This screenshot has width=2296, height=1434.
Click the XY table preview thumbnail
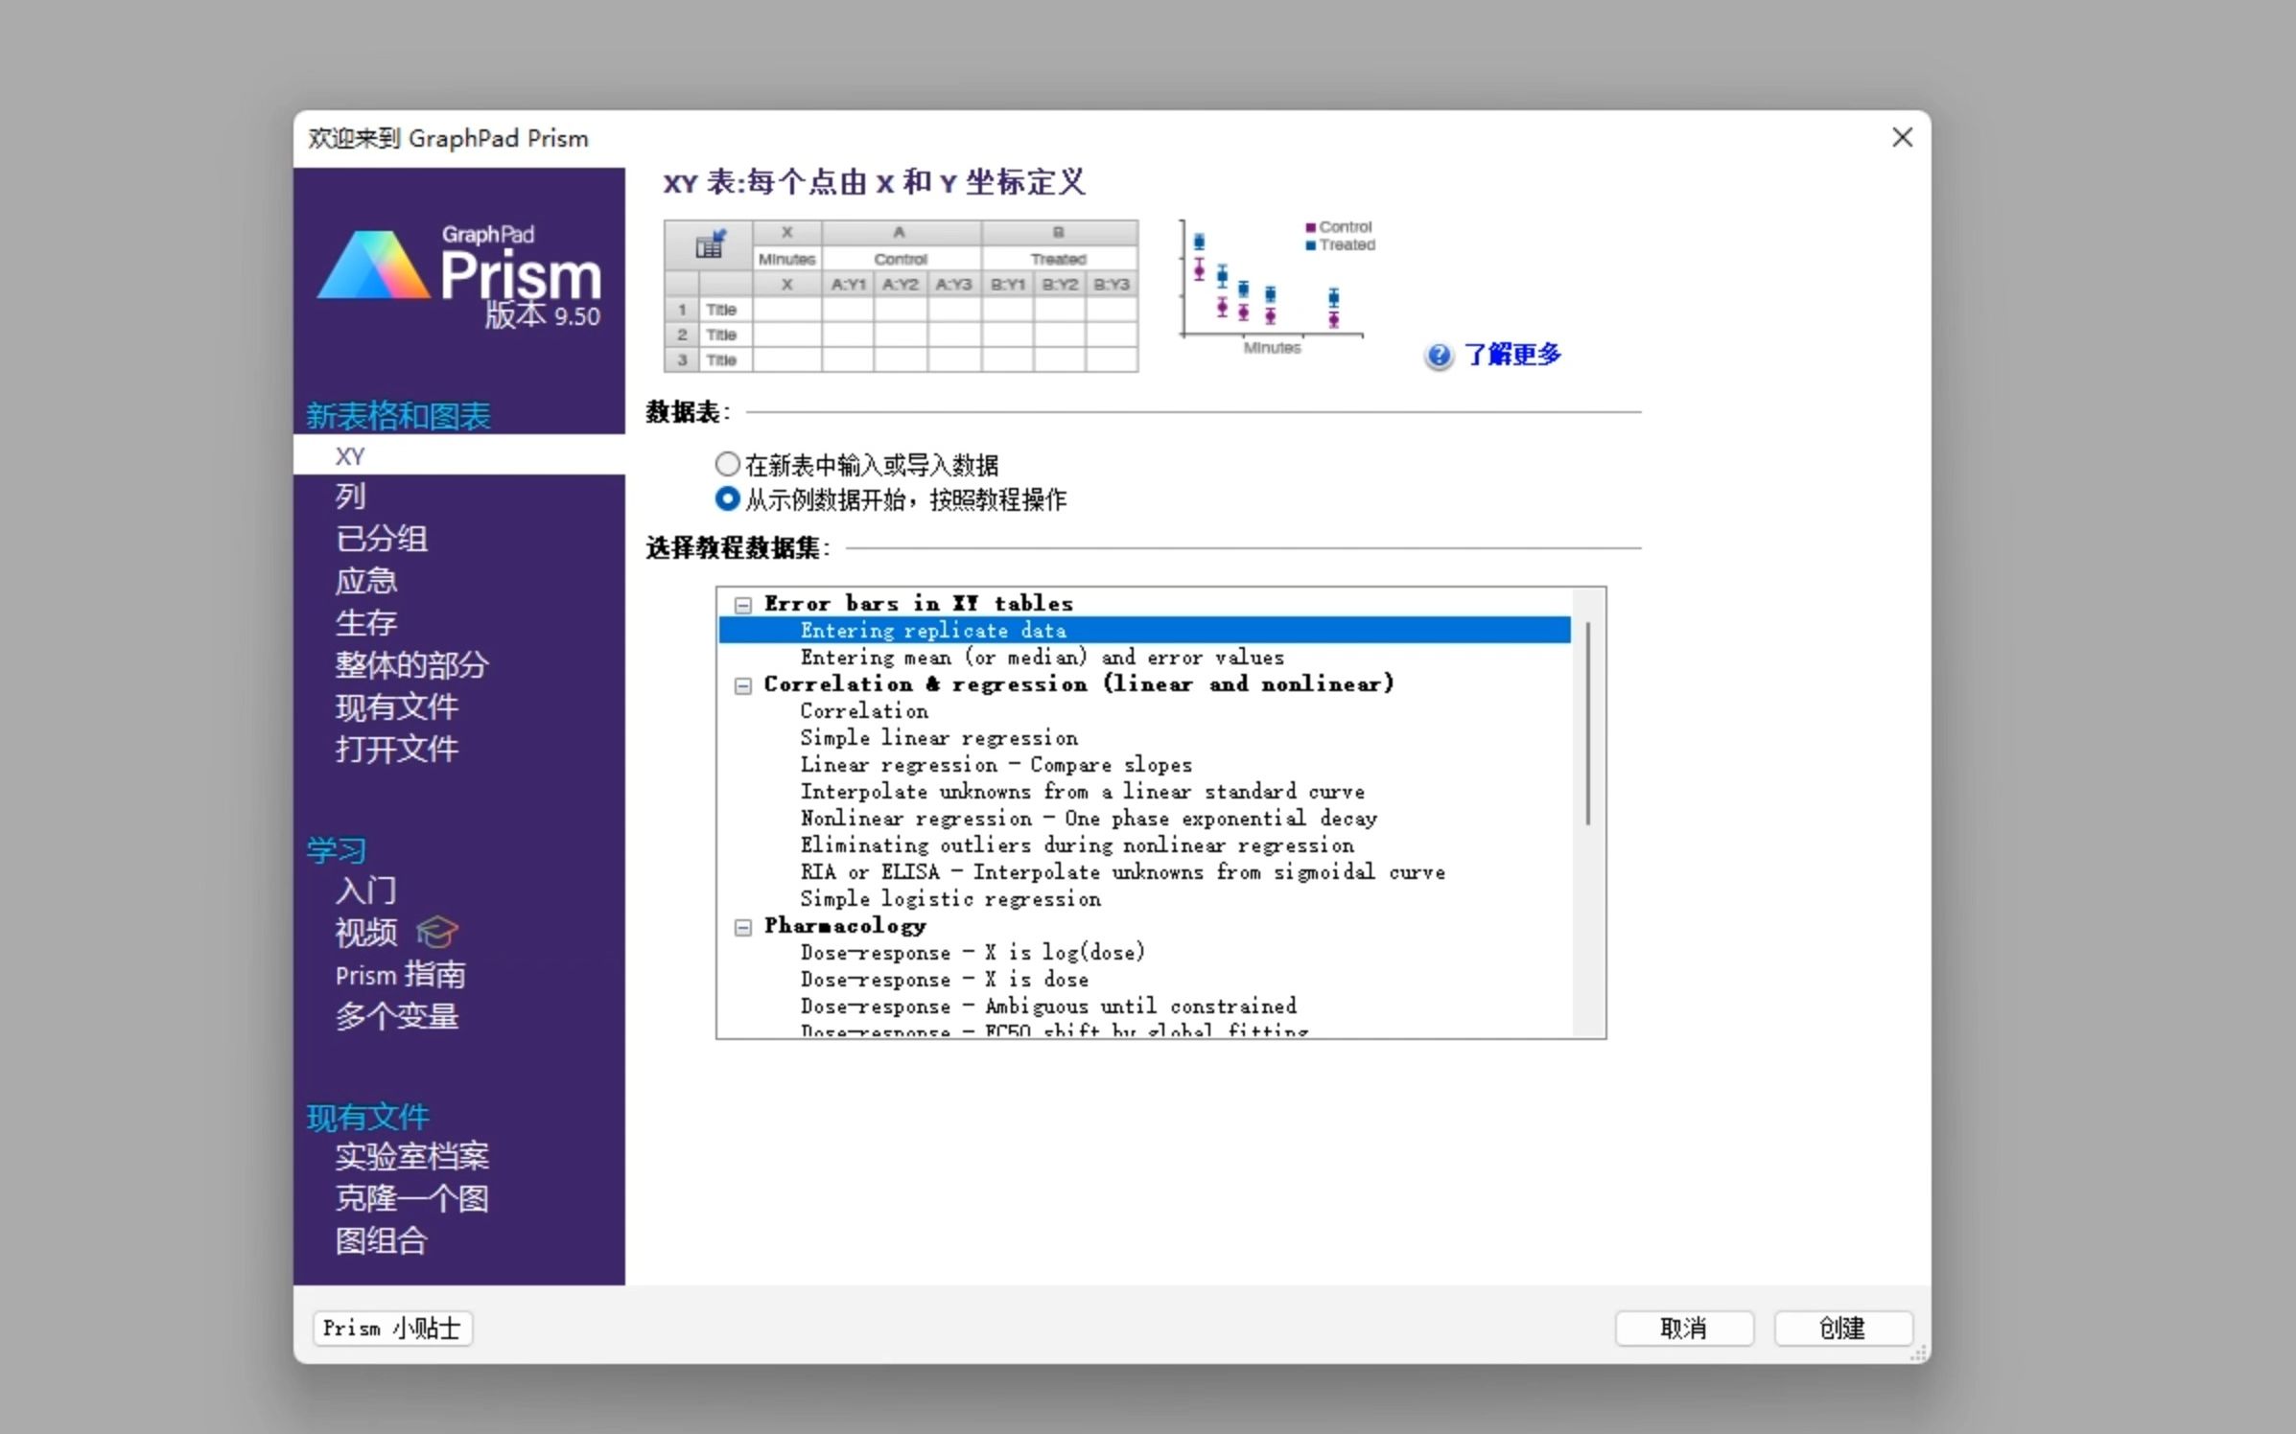tap(901, 296)
